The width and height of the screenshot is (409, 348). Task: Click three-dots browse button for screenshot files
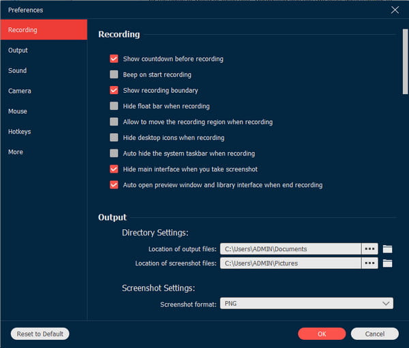[x=369, y=263]
